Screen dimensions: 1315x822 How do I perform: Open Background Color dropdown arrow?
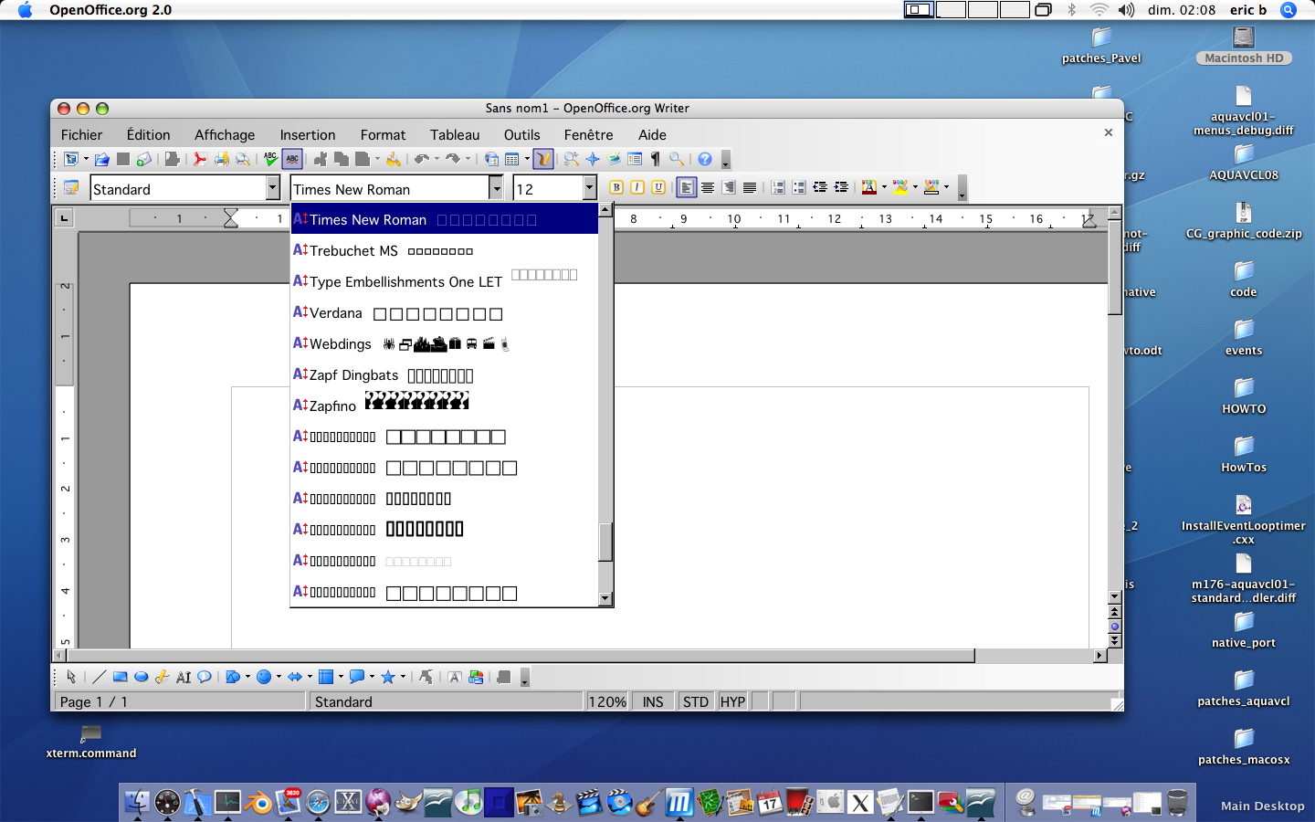tap(946, 186)
